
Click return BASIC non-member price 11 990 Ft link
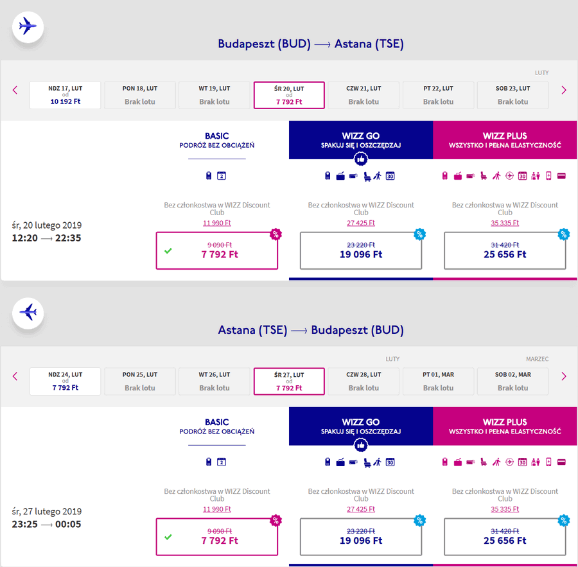click(x=217, y=509)
